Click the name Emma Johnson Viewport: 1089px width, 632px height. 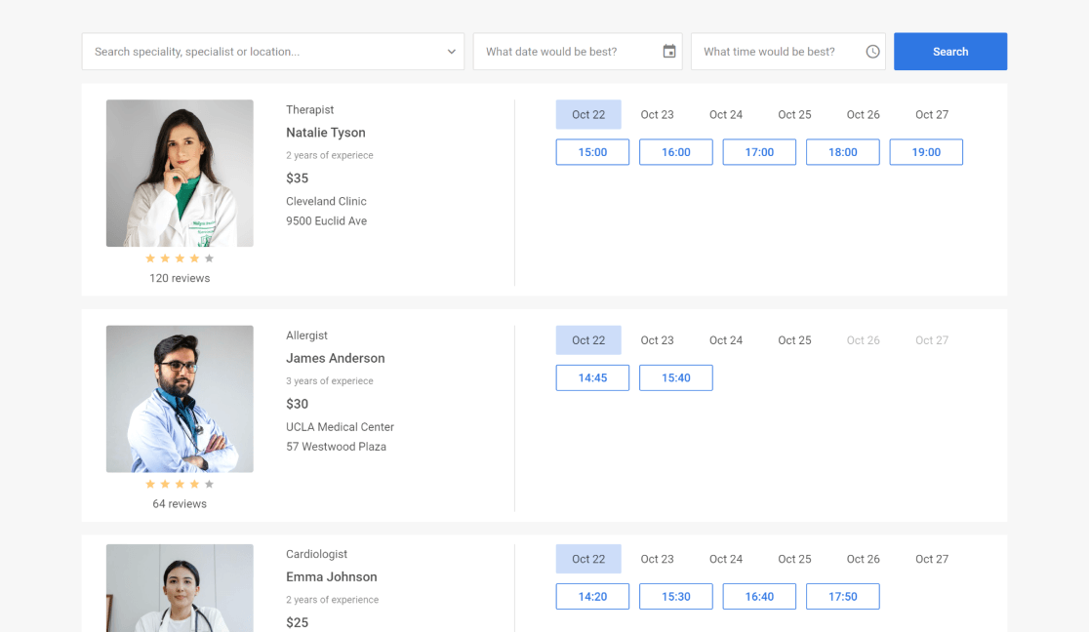[x=331, y=577]
